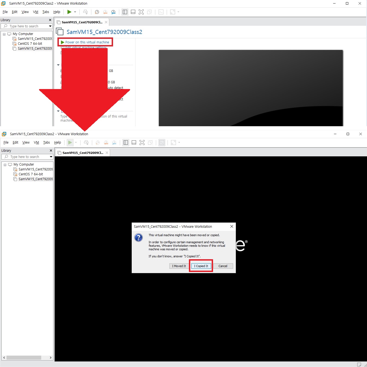The height and width of the screenshot is (367, 367).
Task: Open the power options dropdown in the top window toolbar
Action: coord(75,12)
